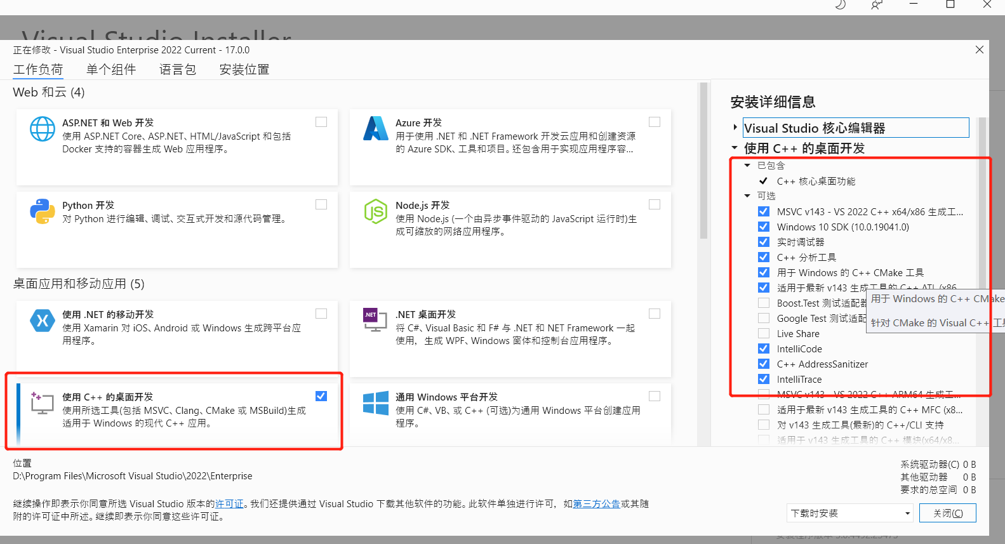Check the Google Test 测试适配器 option
Screen dimensions: 1005x544
click(764, 318)
